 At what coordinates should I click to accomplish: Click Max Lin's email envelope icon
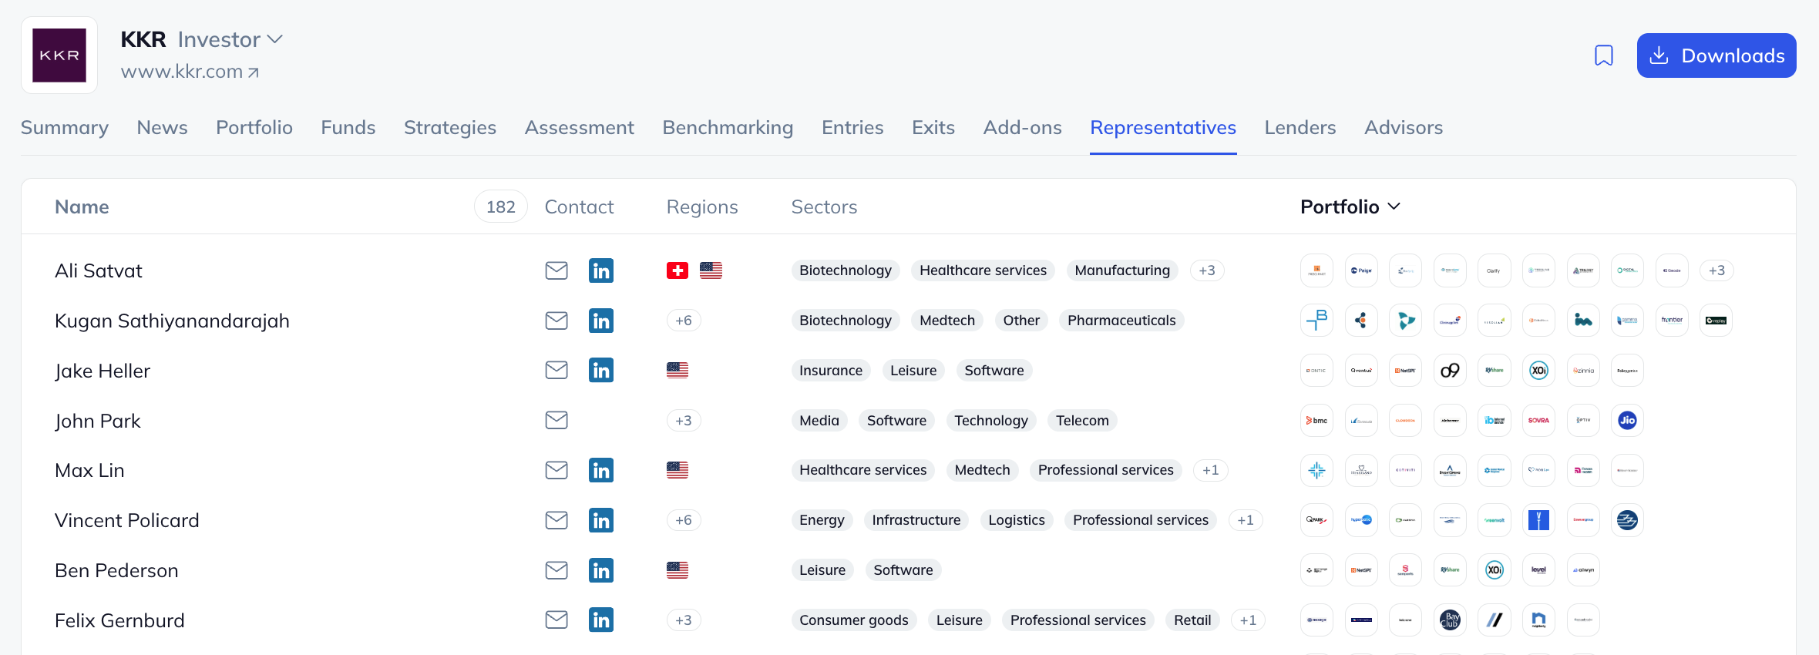(556, 470)
